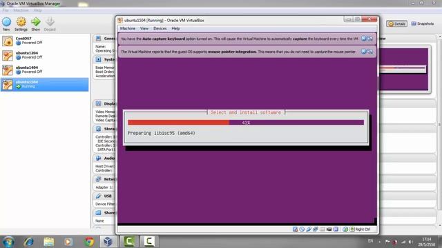The image size is (442, 248).
Task: Click the Right Ctrl host key label
Action: tap(363, 229)
